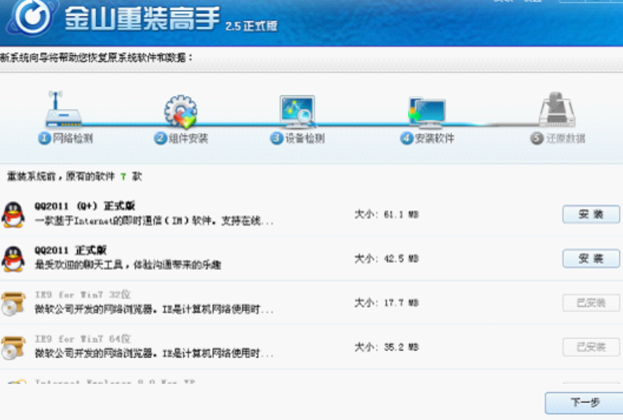
Task: Open step label 设备检测
Action: pos(305,138)
